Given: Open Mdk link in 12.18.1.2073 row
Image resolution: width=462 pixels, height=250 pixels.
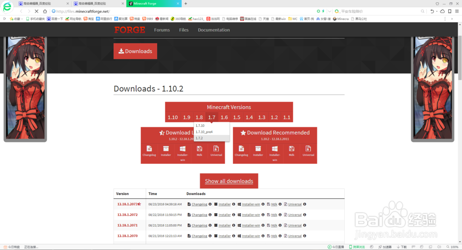Looking at the screenshot, I should (x=274, y=204).
